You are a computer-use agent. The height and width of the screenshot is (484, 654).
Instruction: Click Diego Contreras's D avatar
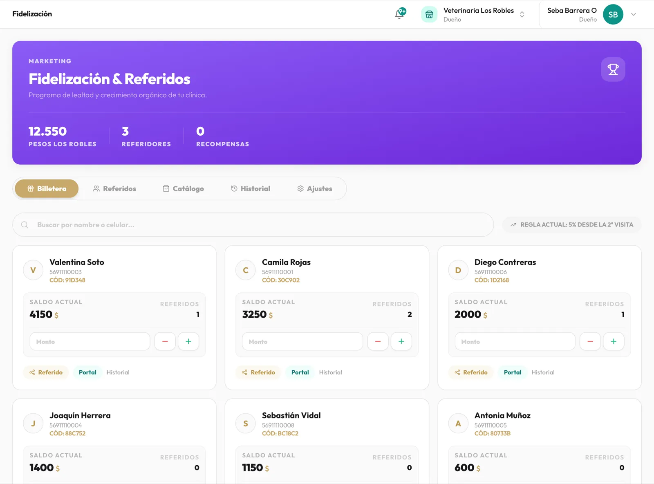point(458,270)
